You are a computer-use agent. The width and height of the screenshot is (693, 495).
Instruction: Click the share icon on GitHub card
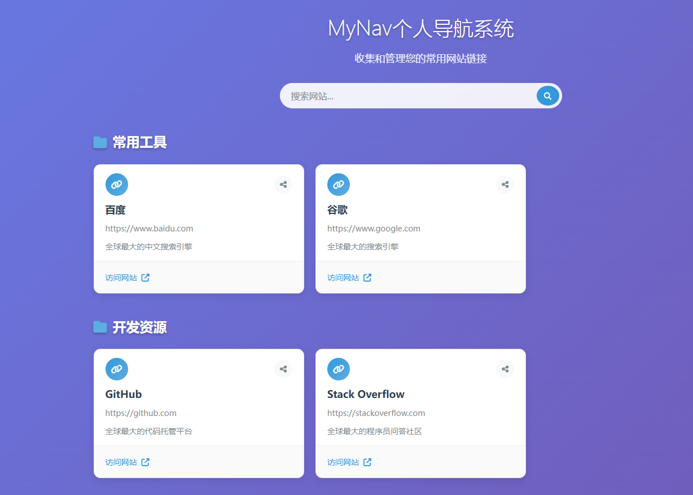coord(283,369)
